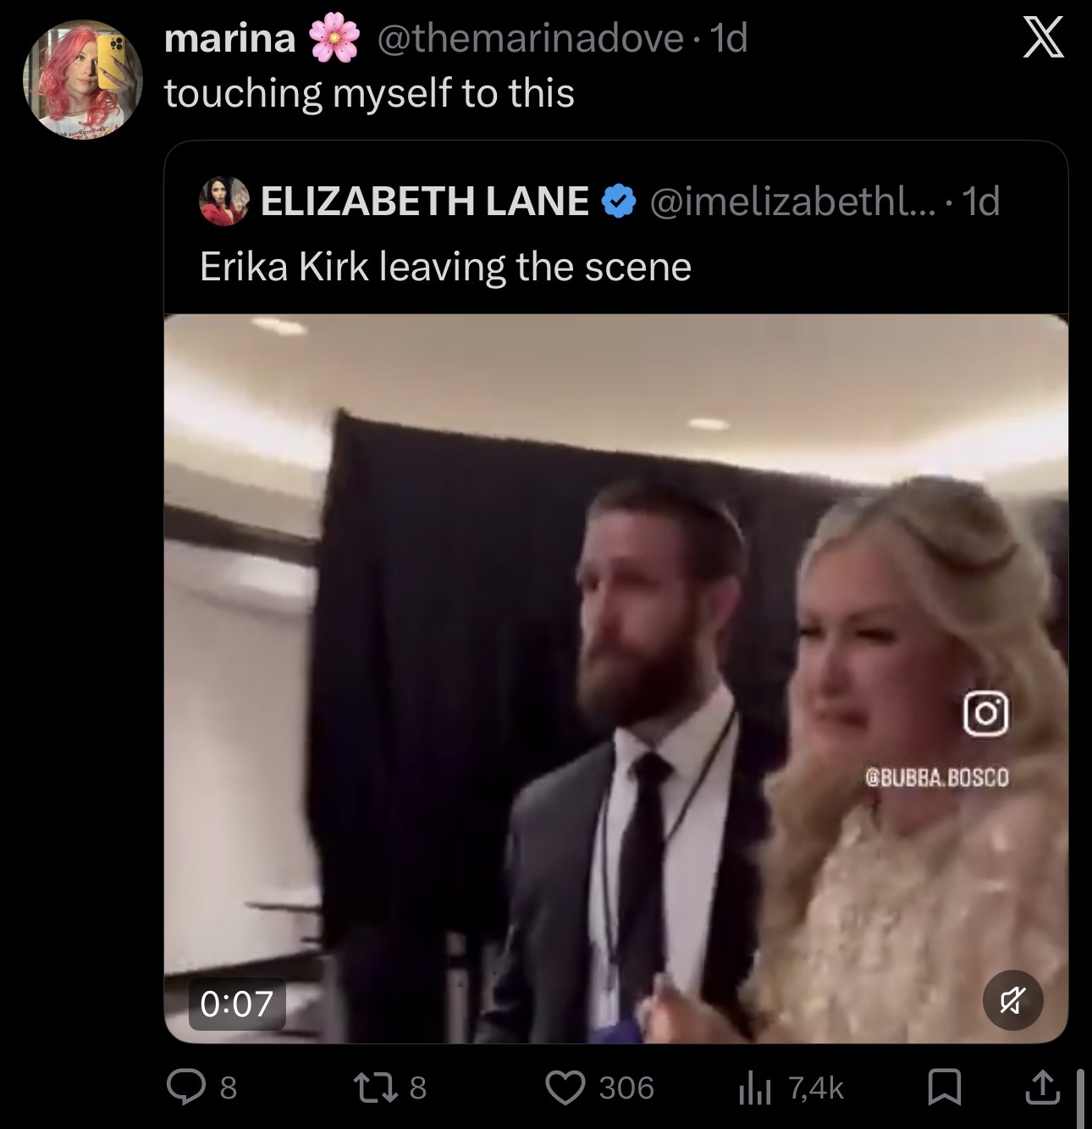Tap the Instagram logo watermark on video
This screenshot has width=1092, height=1129.
(x=986, y=714)
